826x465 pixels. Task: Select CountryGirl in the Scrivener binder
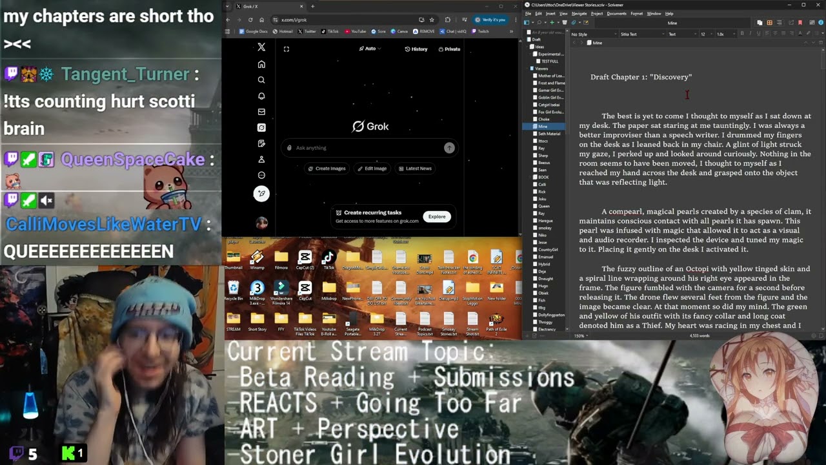(x=548, y=250)
